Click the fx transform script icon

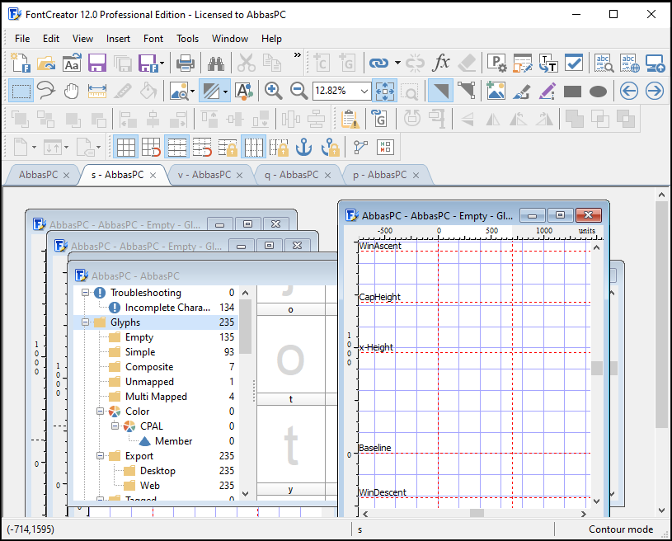pyautogui.click(x=440, y=64)
